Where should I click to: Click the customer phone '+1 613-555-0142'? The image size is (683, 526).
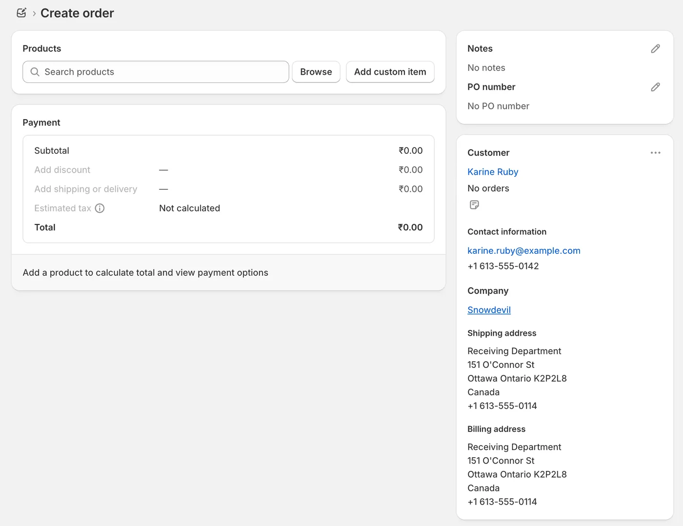click(x=503, y=266)
